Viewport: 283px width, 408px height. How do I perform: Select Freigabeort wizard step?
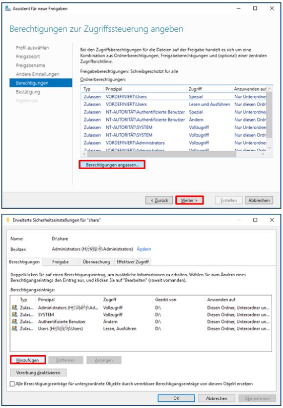click(28, 56)
